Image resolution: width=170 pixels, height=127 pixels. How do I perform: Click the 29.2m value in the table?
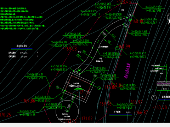click(24, 57)
